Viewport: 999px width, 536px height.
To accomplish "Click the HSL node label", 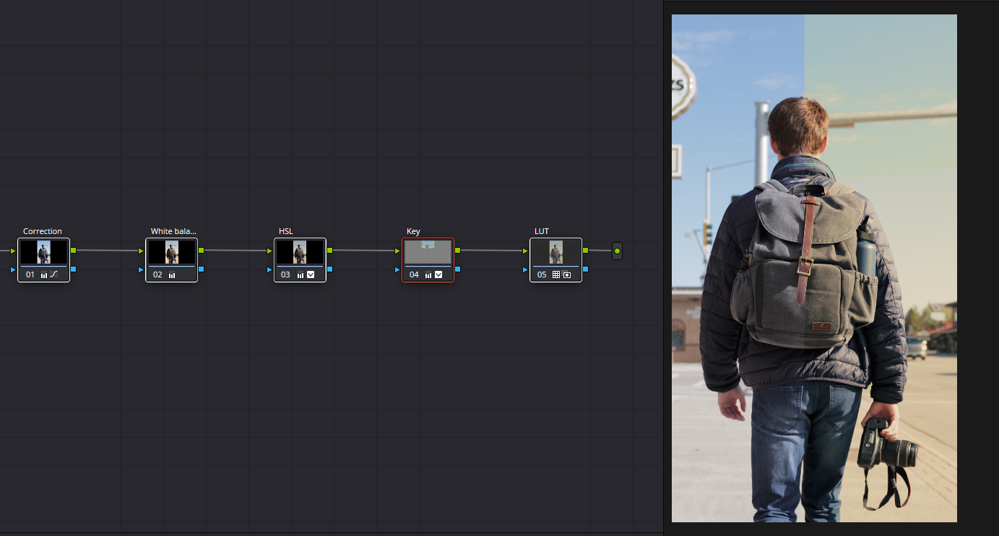I will coord(286,231).
